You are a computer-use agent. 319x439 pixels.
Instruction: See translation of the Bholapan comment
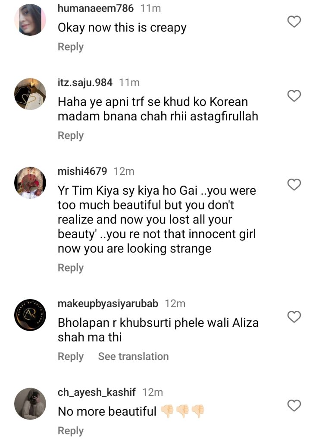133,357
